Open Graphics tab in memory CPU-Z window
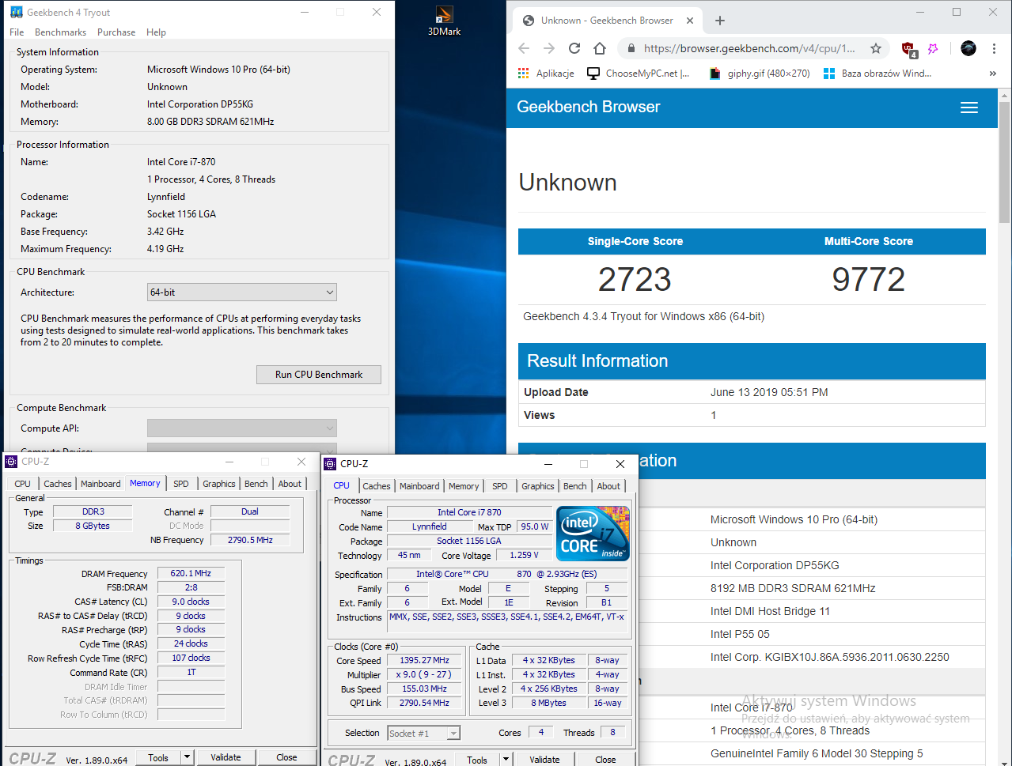The width and height of the screenshot is (1012, 766). (x=219, y=484)
